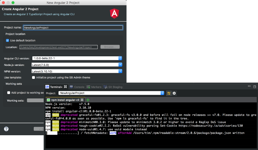Toggle the orange sync arrows icon
The image size is (258, 150).
point(169,93)
